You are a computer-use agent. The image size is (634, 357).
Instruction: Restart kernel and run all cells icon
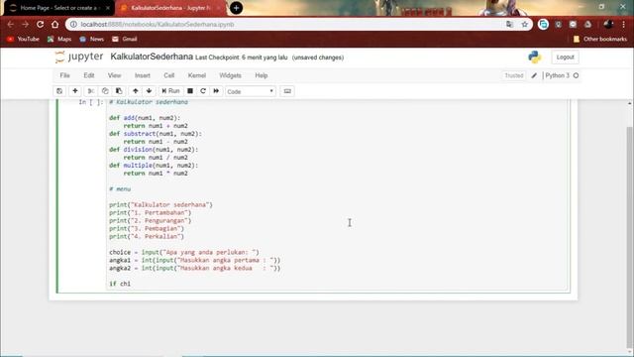click(x=216, y=91)
